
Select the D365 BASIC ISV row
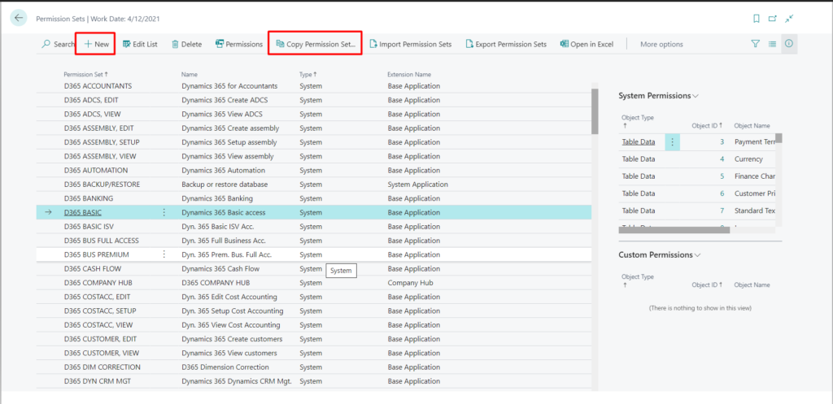click(313, 227)
